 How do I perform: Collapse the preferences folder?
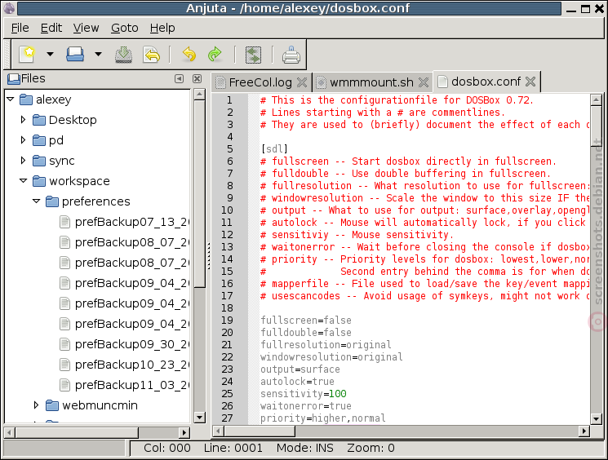37,201
